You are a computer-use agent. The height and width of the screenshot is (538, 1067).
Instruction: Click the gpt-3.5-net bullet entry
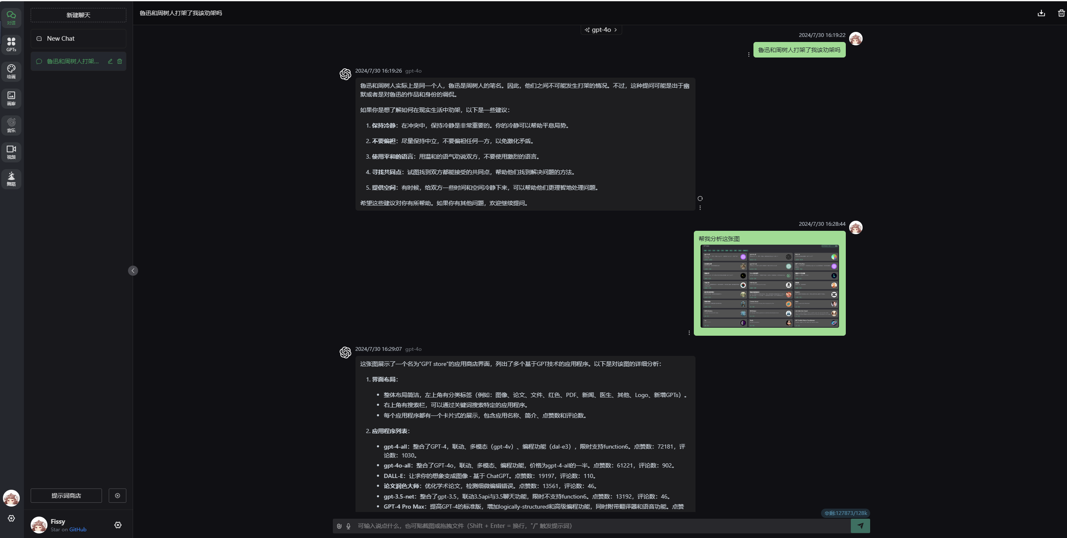528,496
